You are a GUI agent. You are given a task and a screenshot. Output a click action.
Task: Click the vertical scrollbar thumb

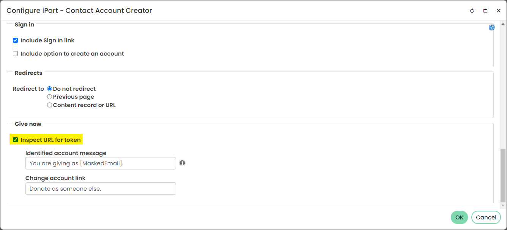coord(503,175)
